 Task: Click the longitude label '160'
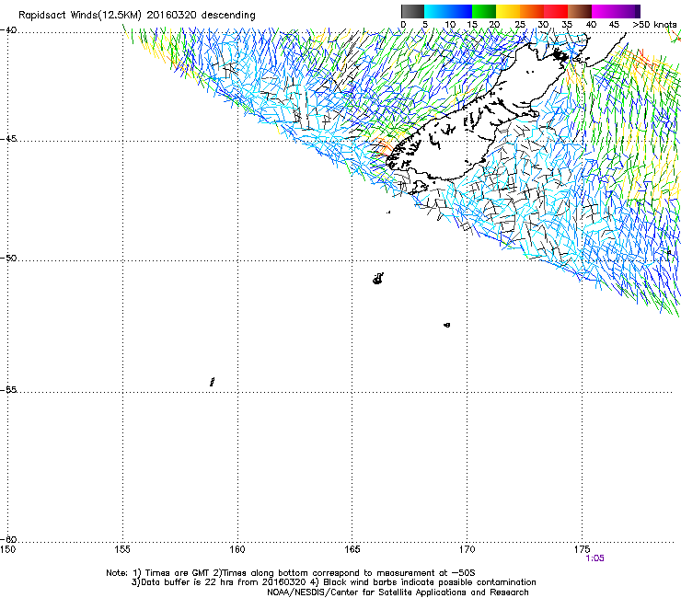pyautogui.click(x=237, y=549)
